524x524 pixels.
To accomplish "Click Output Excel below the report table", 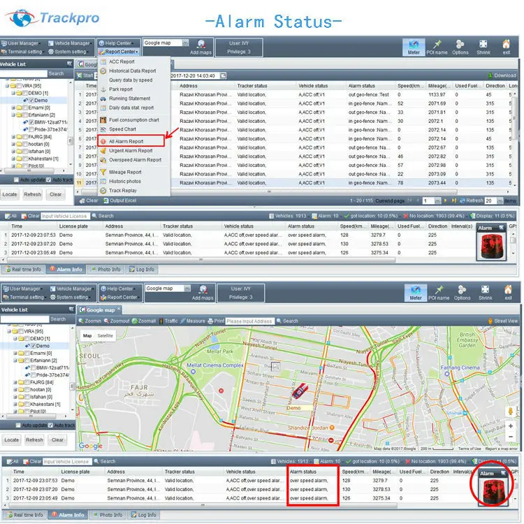I will 122,201.
